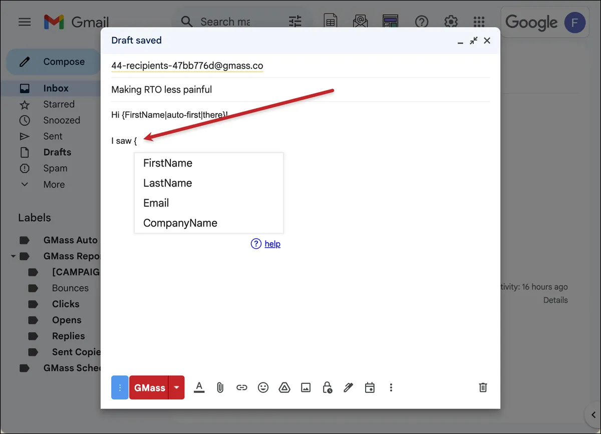Minimize the compose window

click(460, 43)
